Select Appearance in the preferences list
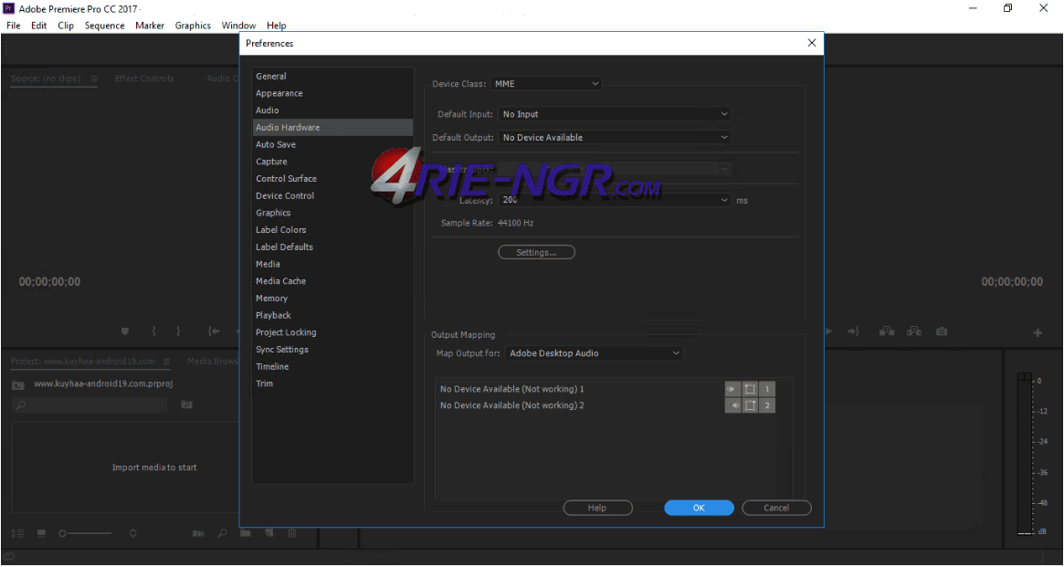 332,94
